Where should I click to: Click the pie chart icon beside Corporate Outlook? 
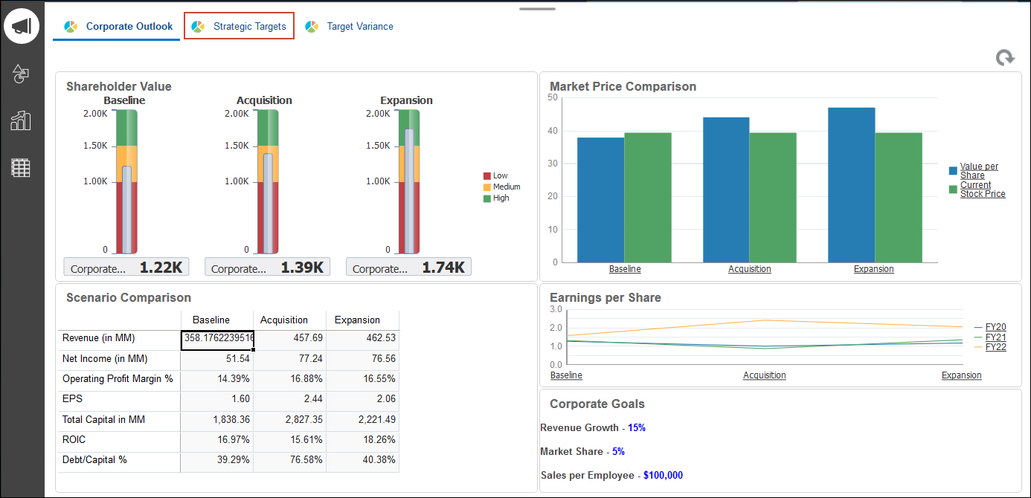71,25
